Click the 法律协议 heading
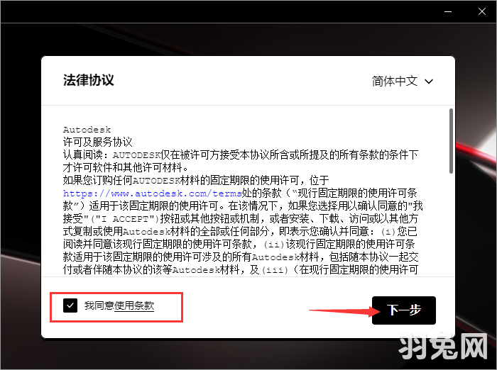 pos(89,80)
